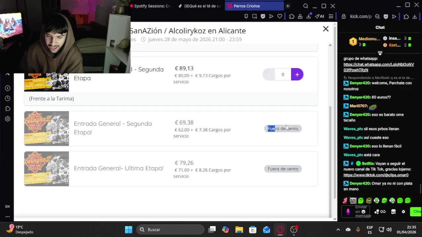
Task: Click the ticket quantity field showing 0
Action: point(283,75)
